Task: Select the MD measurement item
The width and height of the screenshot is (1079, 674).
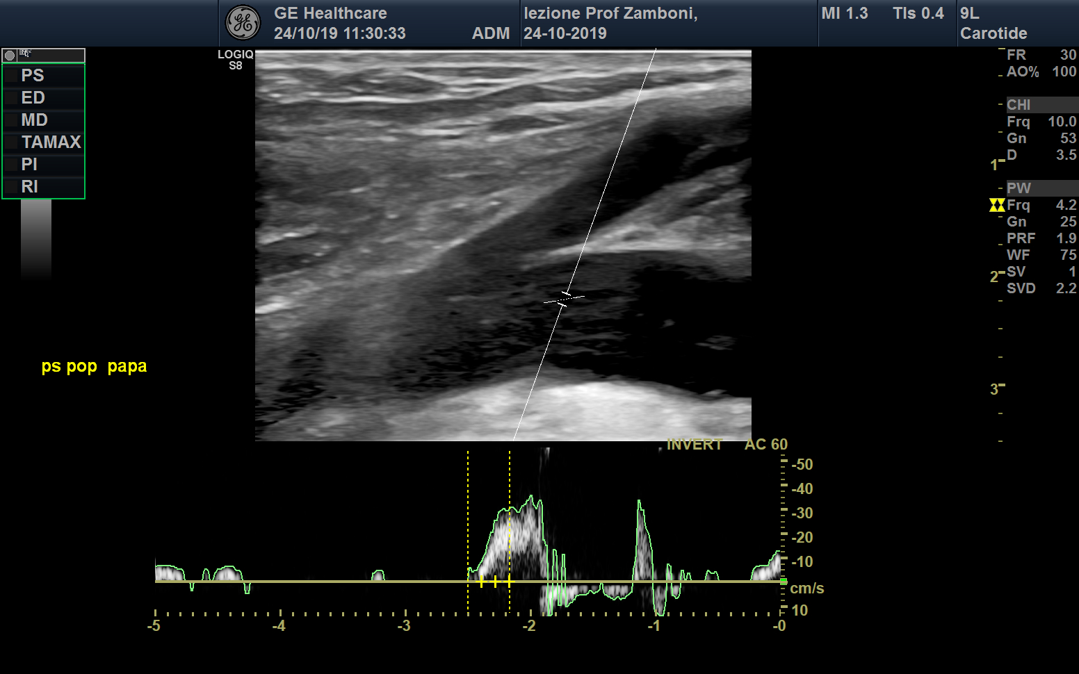Action: [x=34, y=120]
